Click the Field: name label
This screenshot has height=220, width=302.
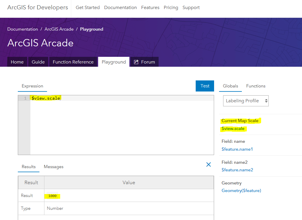233,141
